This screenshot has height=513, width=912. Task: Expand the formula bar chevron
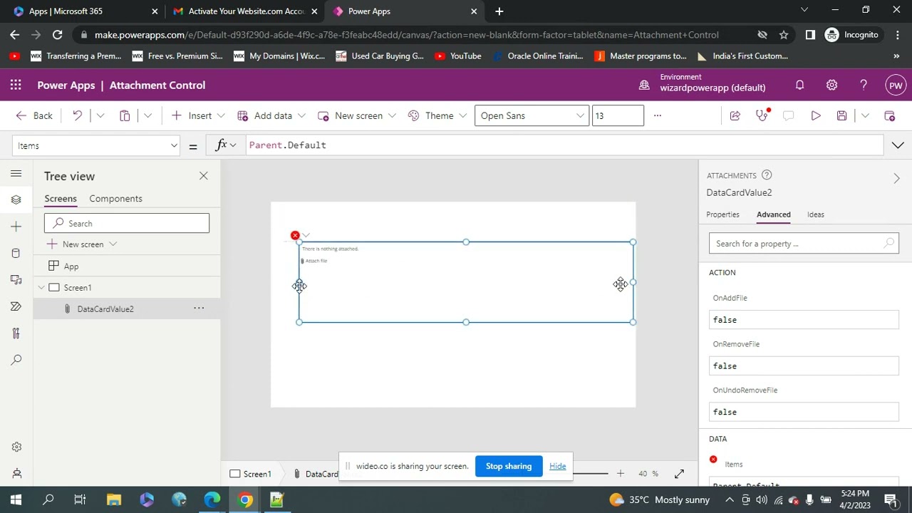tap(897, 145)
